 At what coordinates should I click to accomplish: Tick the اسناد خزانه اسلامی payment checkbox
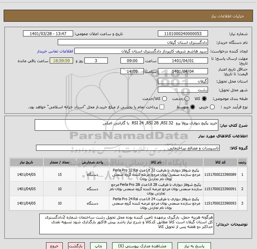click(x=162, y=107)
